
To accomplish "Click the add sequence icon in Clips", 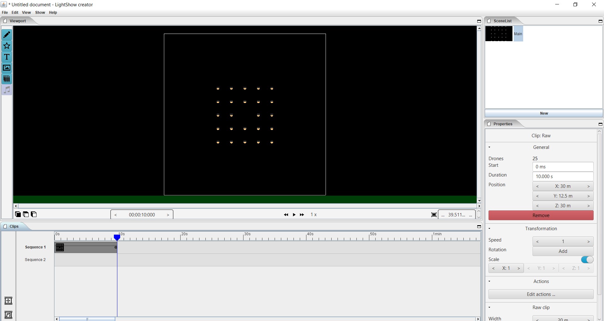I will (8, 301).
